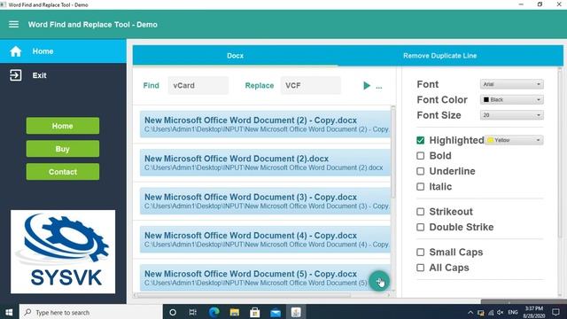567x319 pixels.
Task: Click the green Home button
Action: coord(63,126)
